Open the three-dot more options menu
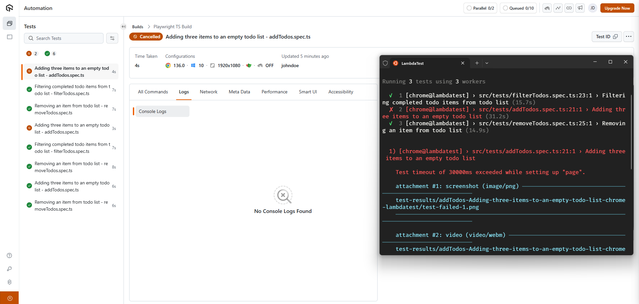Viewport: 639px width, 304px height. [x=628, y=37]
